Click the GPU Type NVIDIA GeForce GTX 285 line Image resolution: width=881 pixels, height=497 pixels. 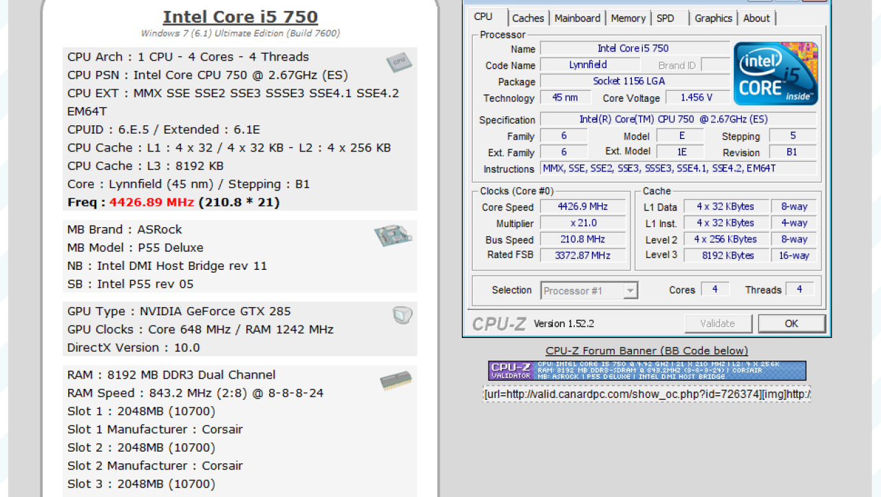179,311
